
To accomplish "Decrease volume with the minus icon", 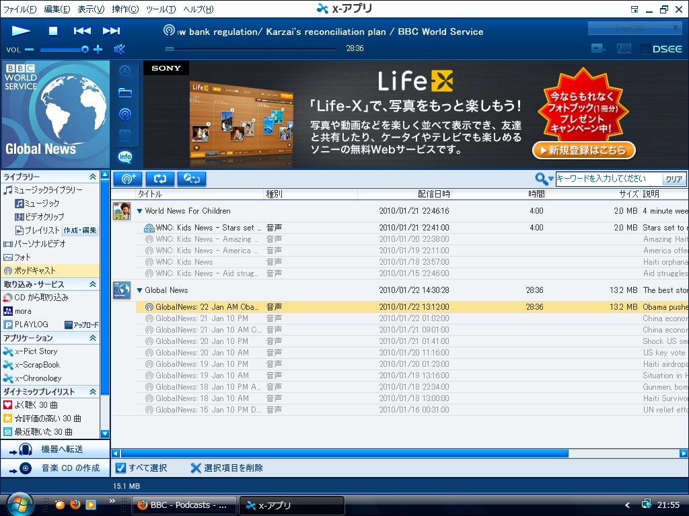I will point(29,50).
